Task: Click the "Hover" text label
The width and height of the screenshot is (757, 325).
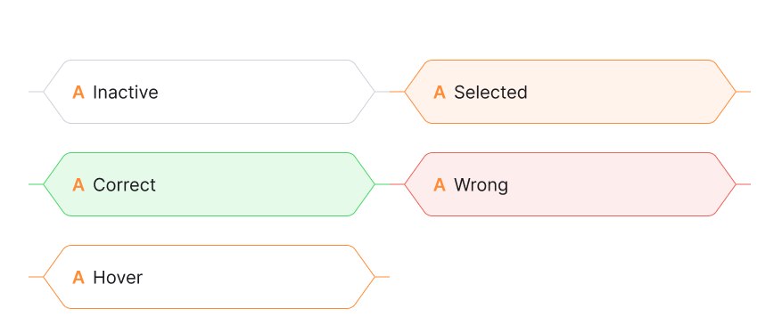Action: click(x=118, y=277)
